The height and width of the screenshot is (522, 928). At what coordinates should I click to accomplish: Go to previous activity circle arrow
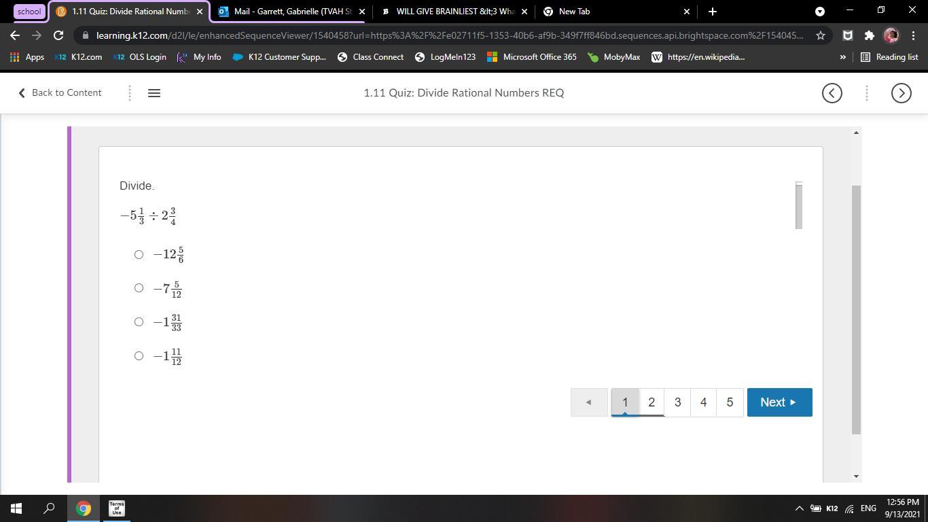832,93
